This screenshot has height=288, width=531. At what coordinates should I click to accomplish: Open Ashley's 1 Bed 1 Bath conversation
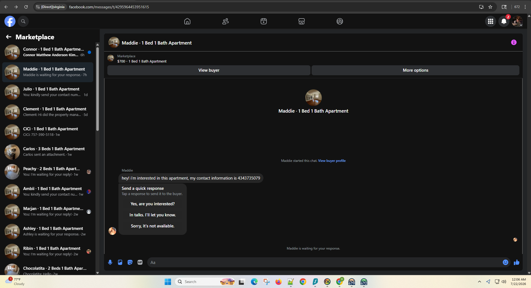48,231
